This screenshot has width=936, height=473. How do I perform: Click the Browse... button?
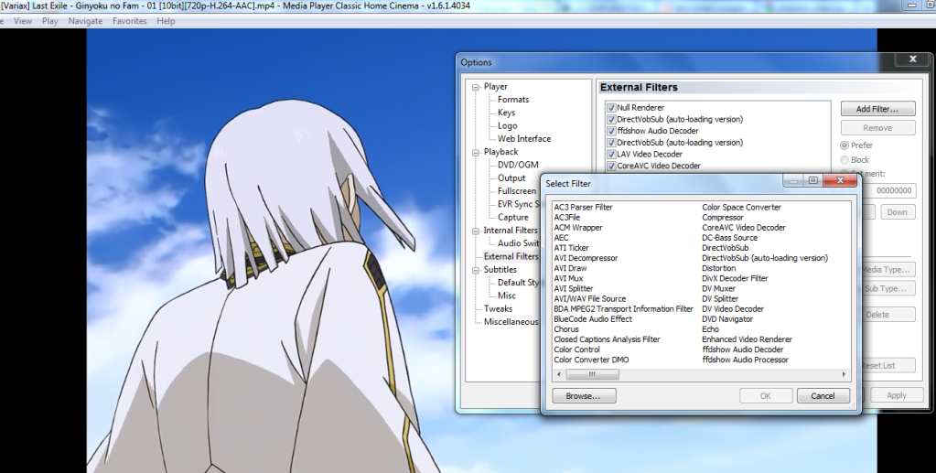pyautogui.click(x=583, y=396)
